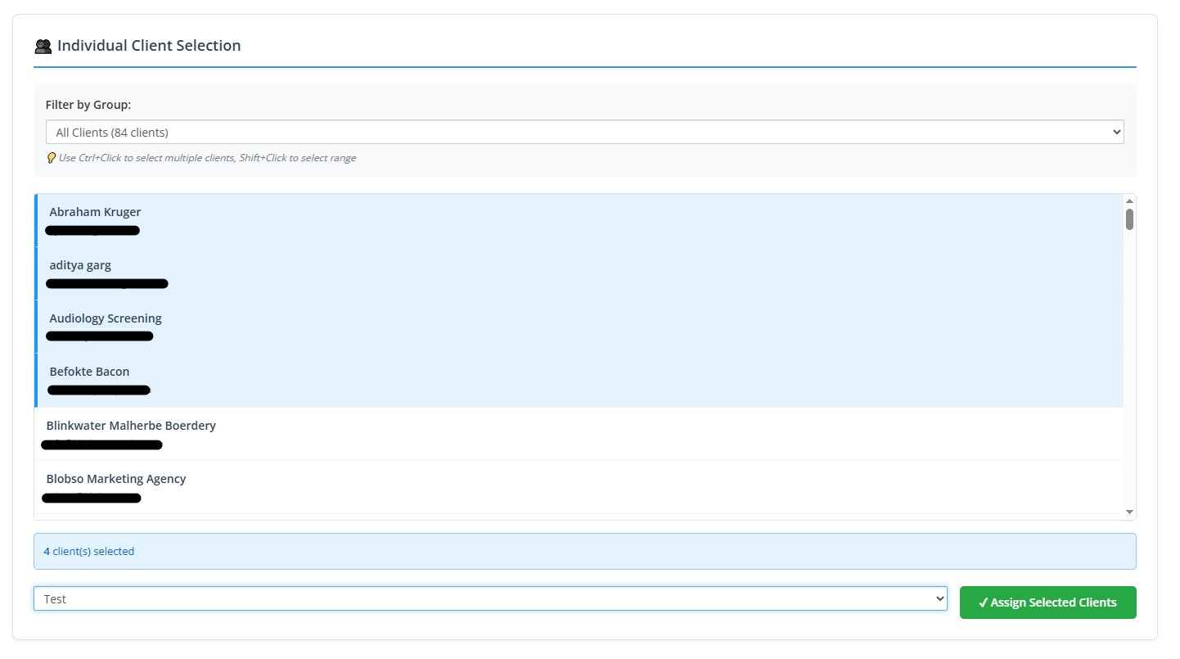This screenshot has height=659, width=1180.
Task: Click the people icon beside Individual Client Selection
Action: pyautogui.click(x=43, y=47)
